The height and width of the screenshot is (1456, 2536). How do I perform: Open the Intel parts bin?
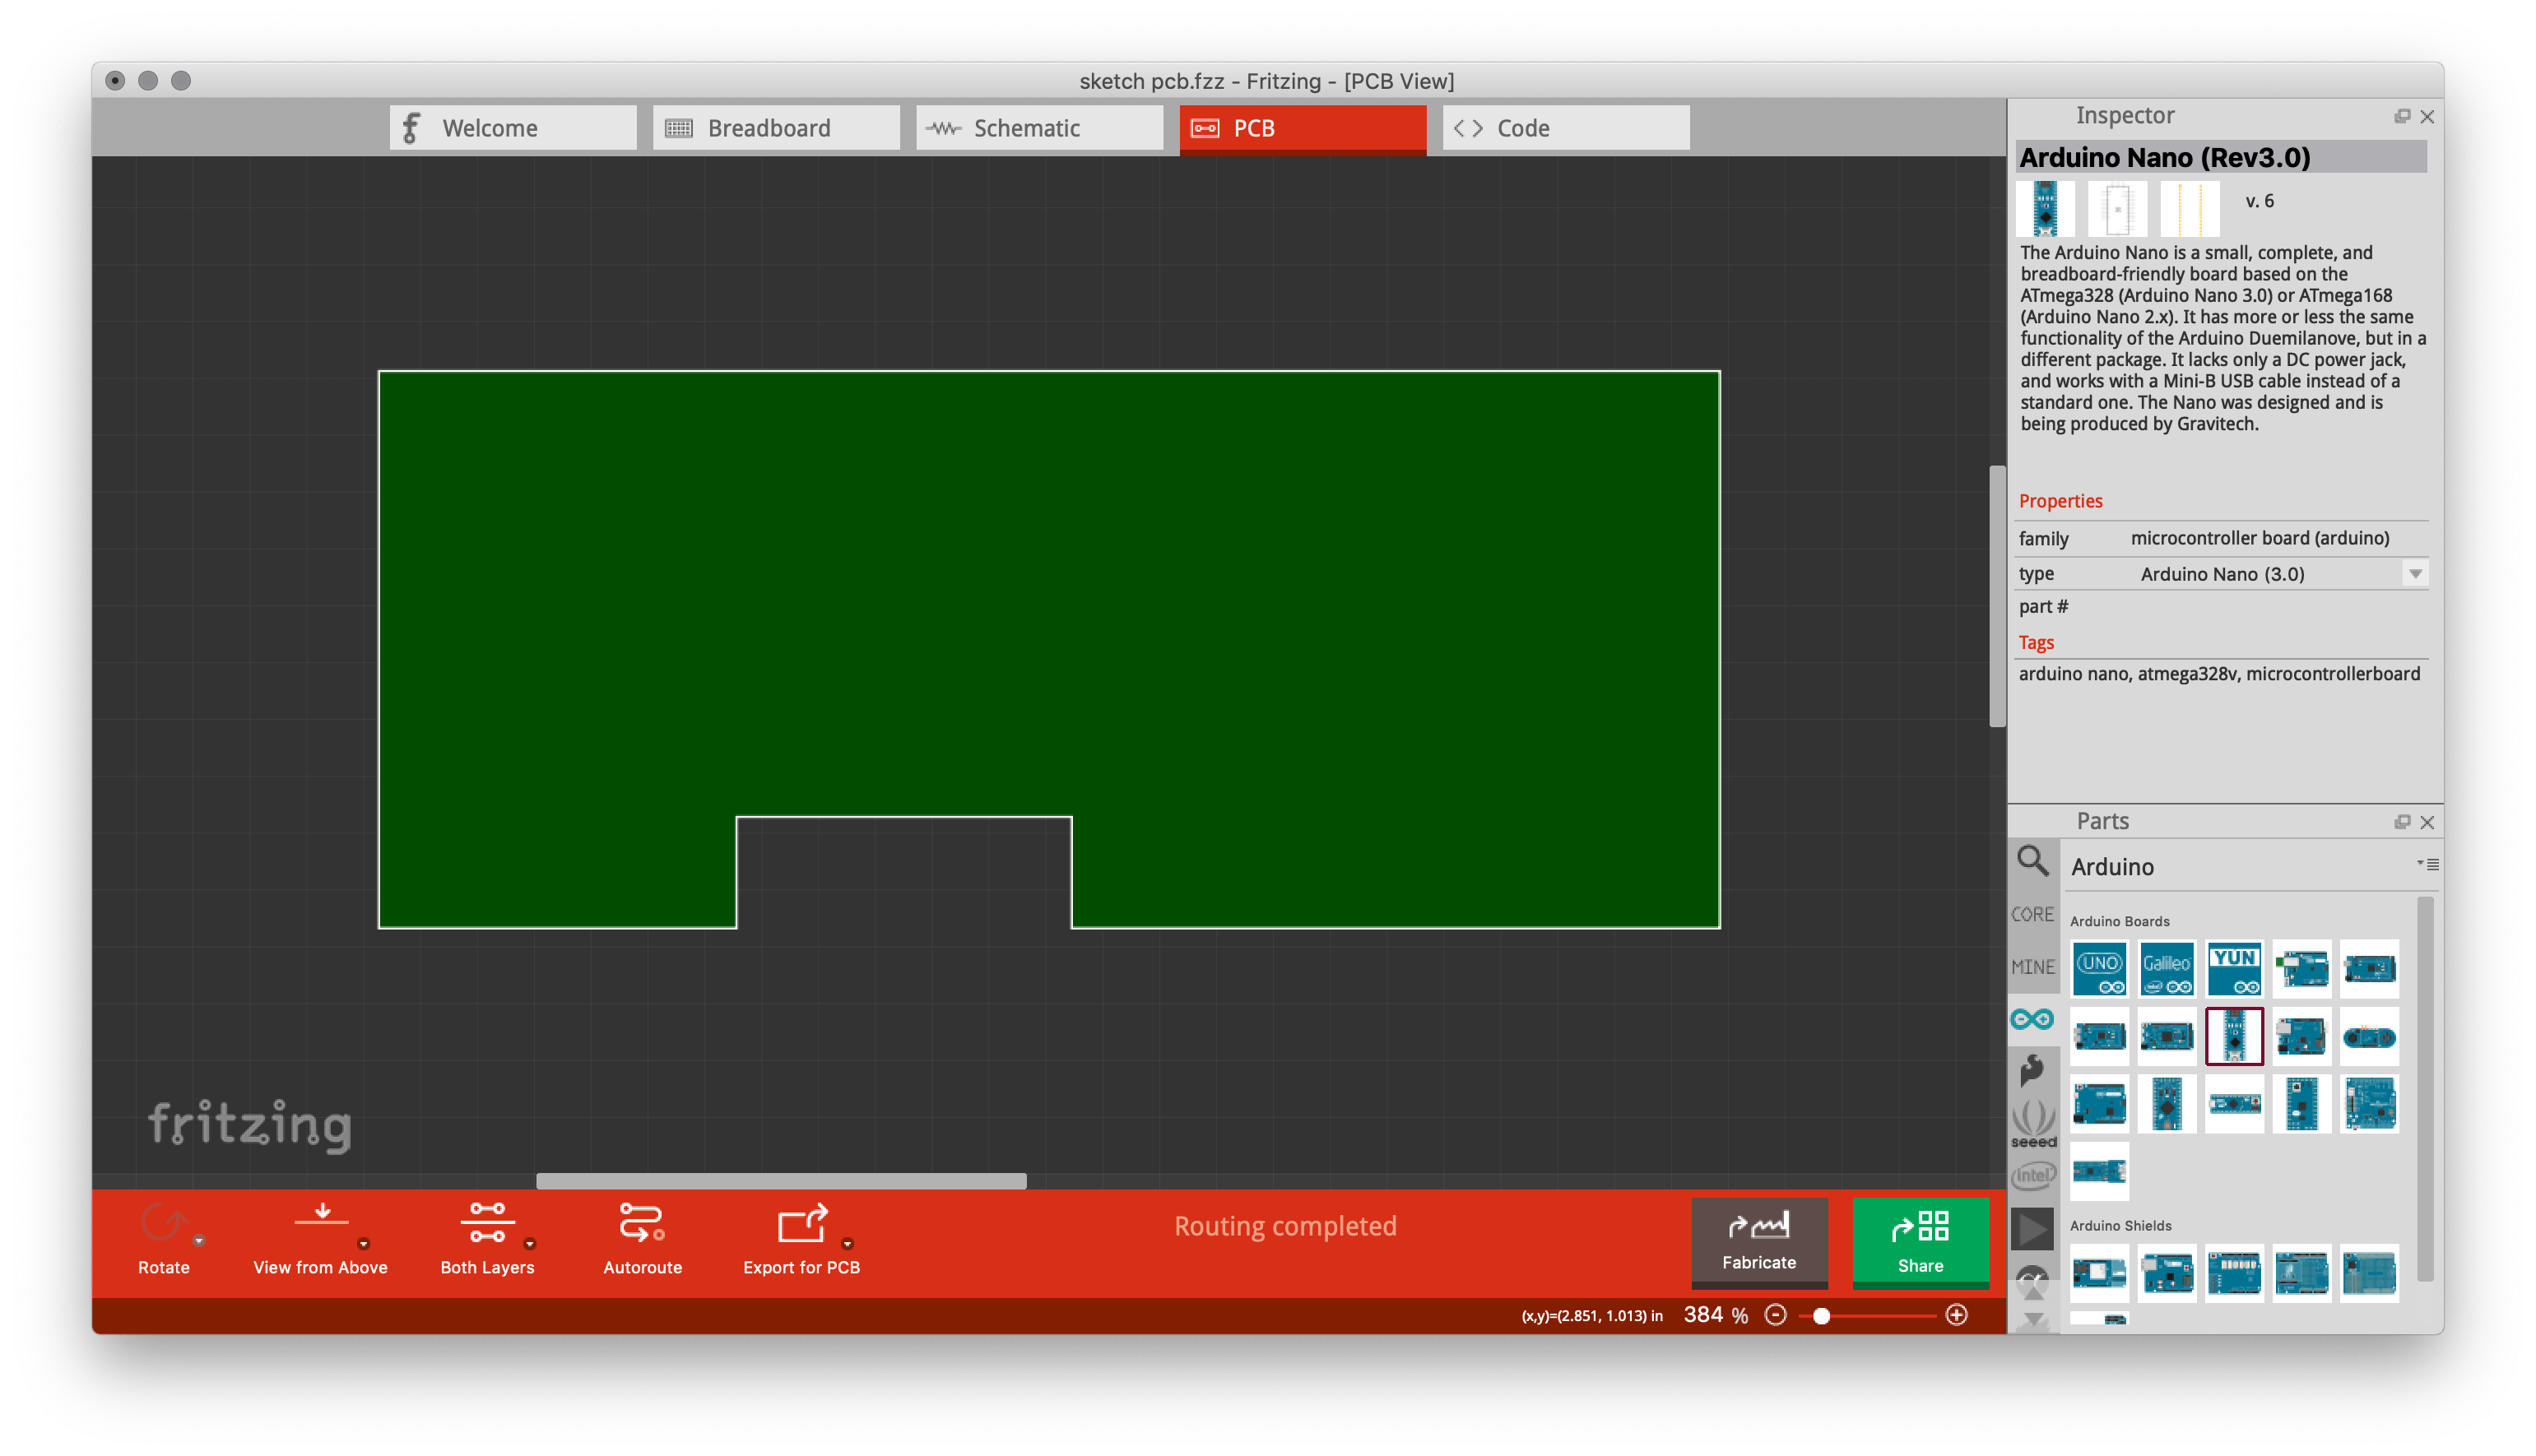(2033, 1175)
